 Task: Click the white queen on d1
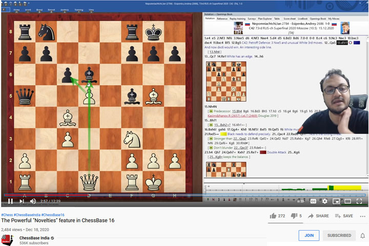pyautogui.click(x=89, y=182)
